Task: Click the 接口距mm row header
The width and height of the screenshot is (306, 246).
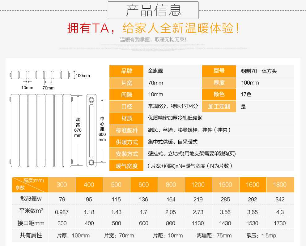Action: pyautogui.click(x=30, y=223)
